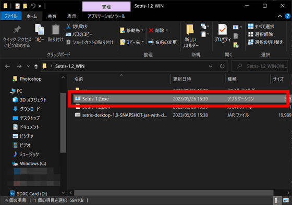The width and height of the screenshot is (292, 205).
Task: Open Photoshop in navigation pane
Action: [27, 79]
